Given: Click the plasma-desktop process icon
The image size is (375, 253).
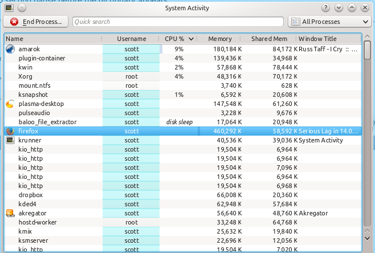Looking at the screenshot, I should [10, 104].
